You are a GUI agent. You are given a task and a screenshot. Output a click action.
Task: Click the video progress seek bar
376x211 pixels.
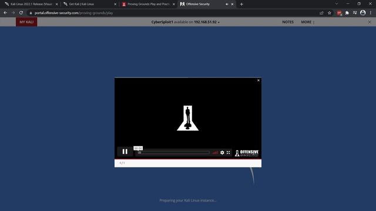[174, 152]
